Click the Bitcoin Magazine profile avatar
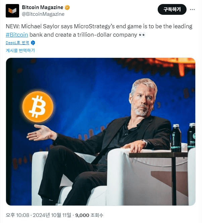Screen dimensions: 206x223 point(12,11)
